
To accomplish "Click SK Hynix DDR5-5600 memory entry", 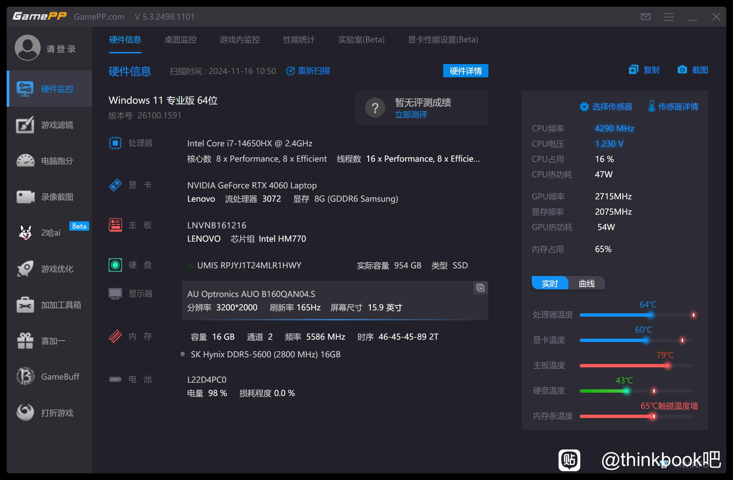I will point(266,354).
